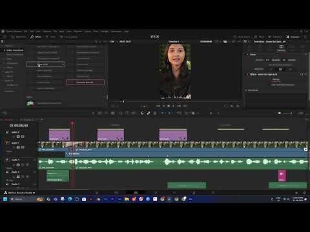Click the viewer scrubber playhead
Viewport: 310px width, 232px height.
pos(123,101)
